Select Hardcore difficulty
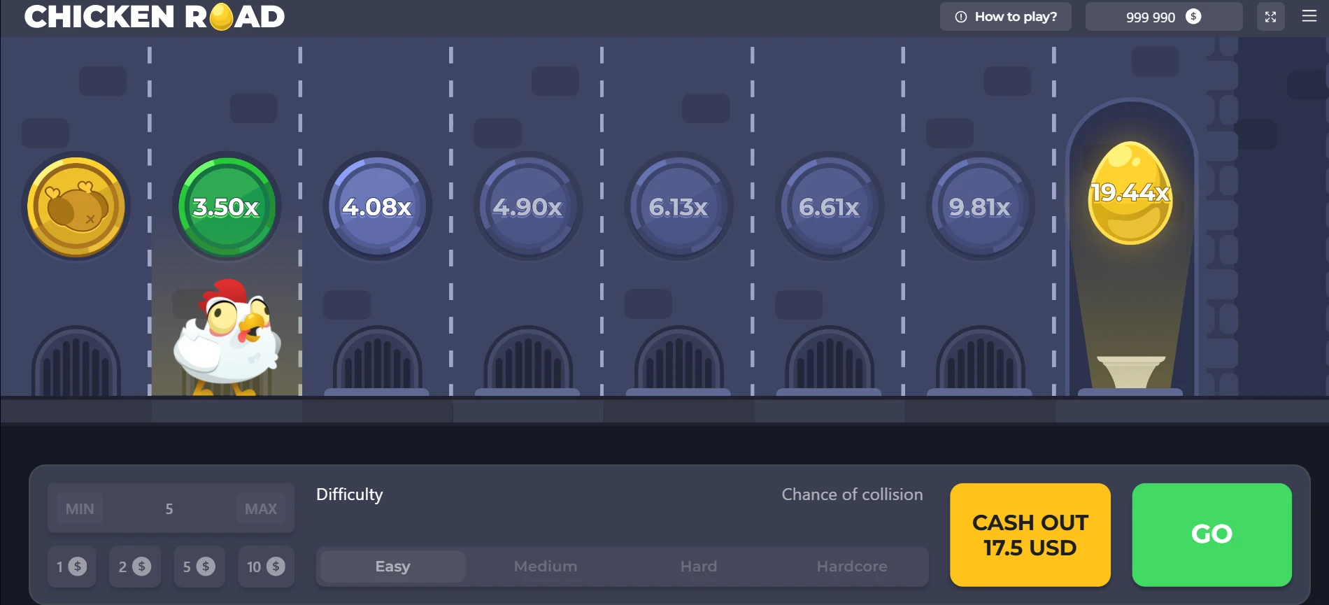 click(851, 567)
